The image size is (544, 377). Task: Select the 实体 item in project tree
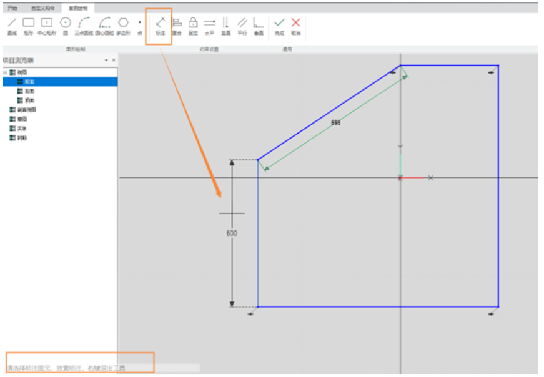tap(22, 128)
